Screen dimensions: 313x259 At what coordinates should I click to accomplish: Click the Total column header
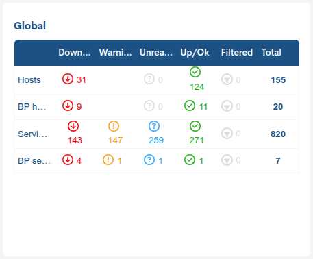click(271, 52)
